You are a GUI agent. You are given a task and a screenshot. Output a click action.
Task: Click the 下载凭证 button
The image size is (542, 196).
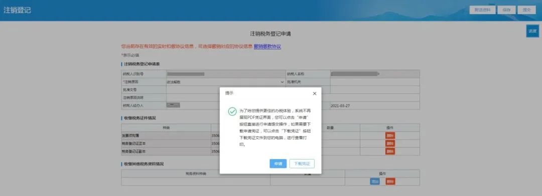coord(302,164)
